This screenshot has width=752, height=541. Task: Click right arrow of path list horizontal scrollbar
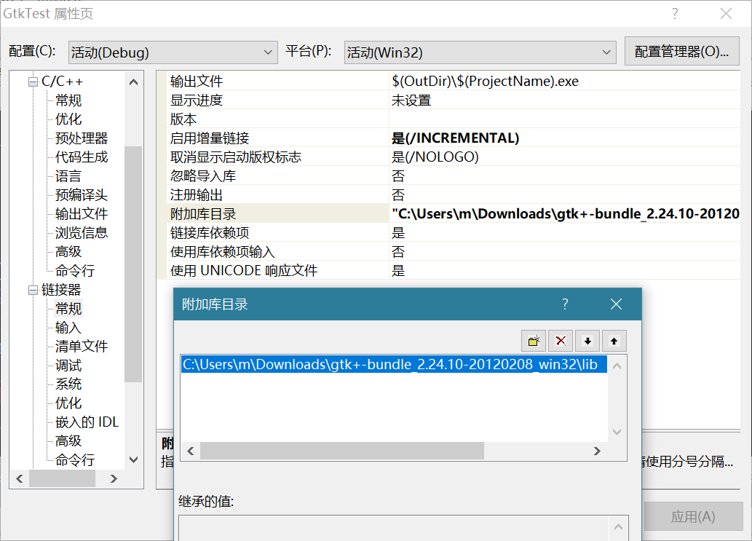coord(597,451)
